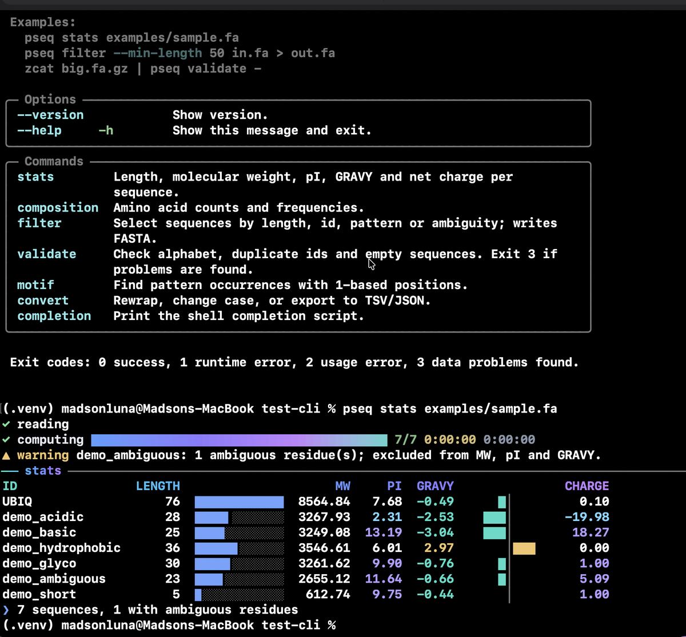
Task: Click the typed 'pseq stats examples/sample.fa' command
Action: pyautogui.click(x=450, y=409)
